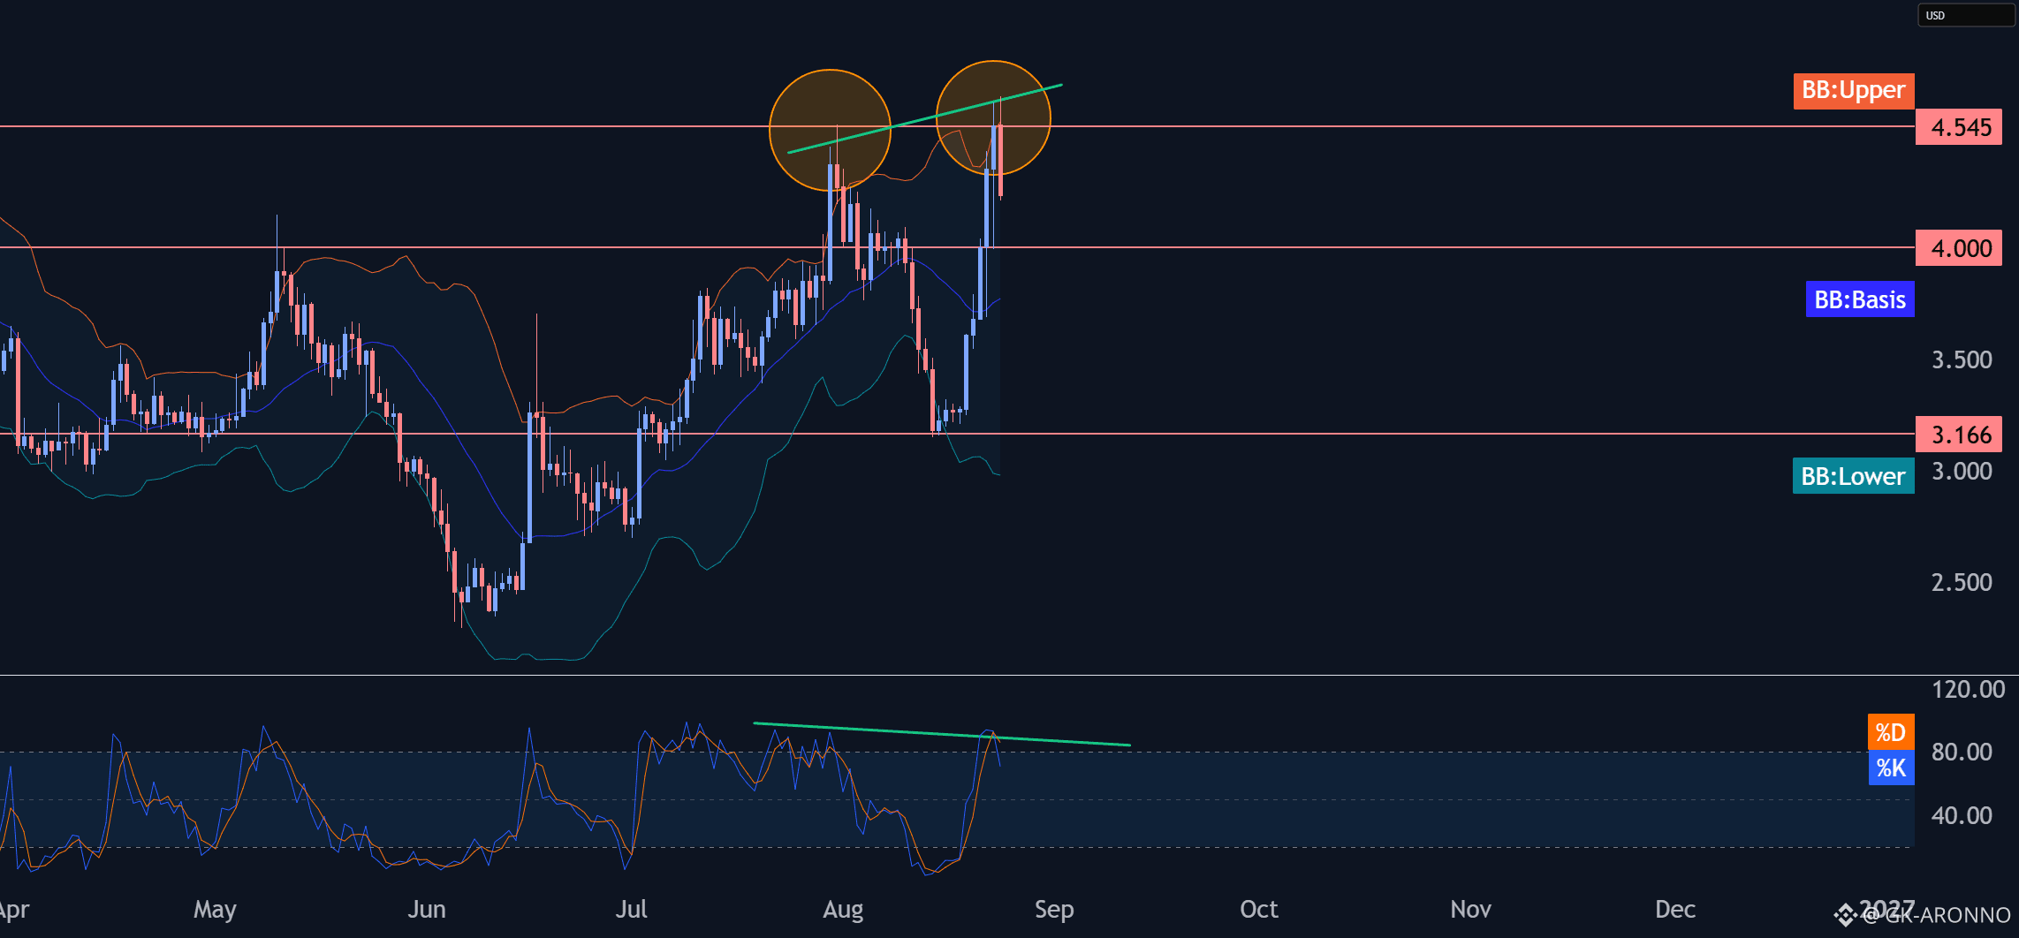Image resolution: width=2019 pixels, height=938 pixels.
Task: Select the first orange circle near August high
Action: coord(830,130)
